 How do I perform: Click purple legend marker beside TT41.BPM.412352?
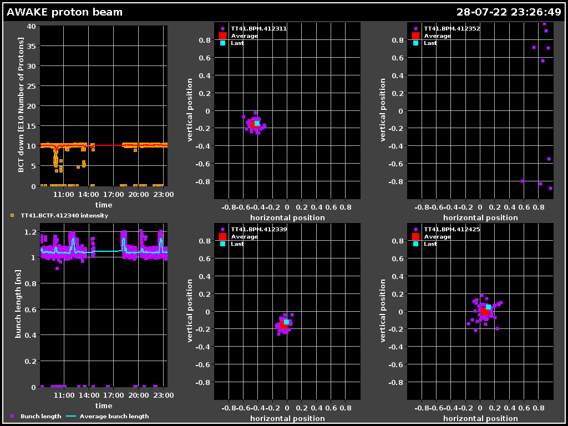415,28
